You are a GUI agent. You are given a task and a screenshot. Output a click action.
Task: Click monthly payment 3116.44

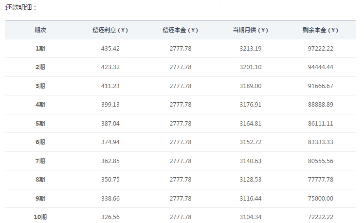pos(251,199)
